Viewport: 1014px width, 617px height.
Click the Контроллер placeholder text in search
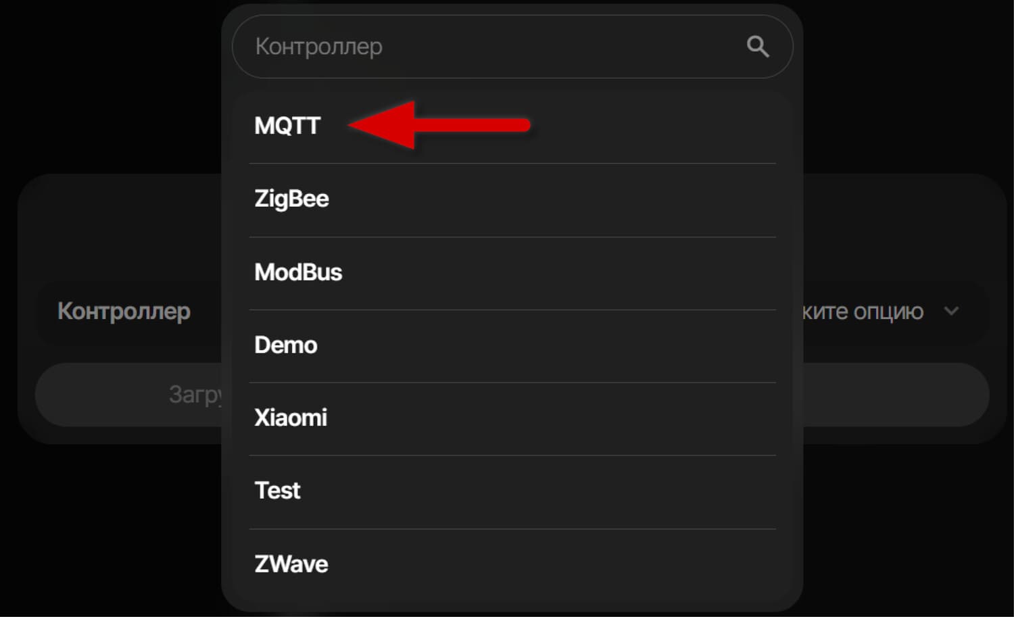click(x=319, y=47)
